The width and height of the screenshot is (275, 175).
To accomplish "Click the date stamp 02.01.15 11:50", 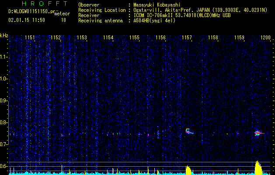I will point(27,20).
